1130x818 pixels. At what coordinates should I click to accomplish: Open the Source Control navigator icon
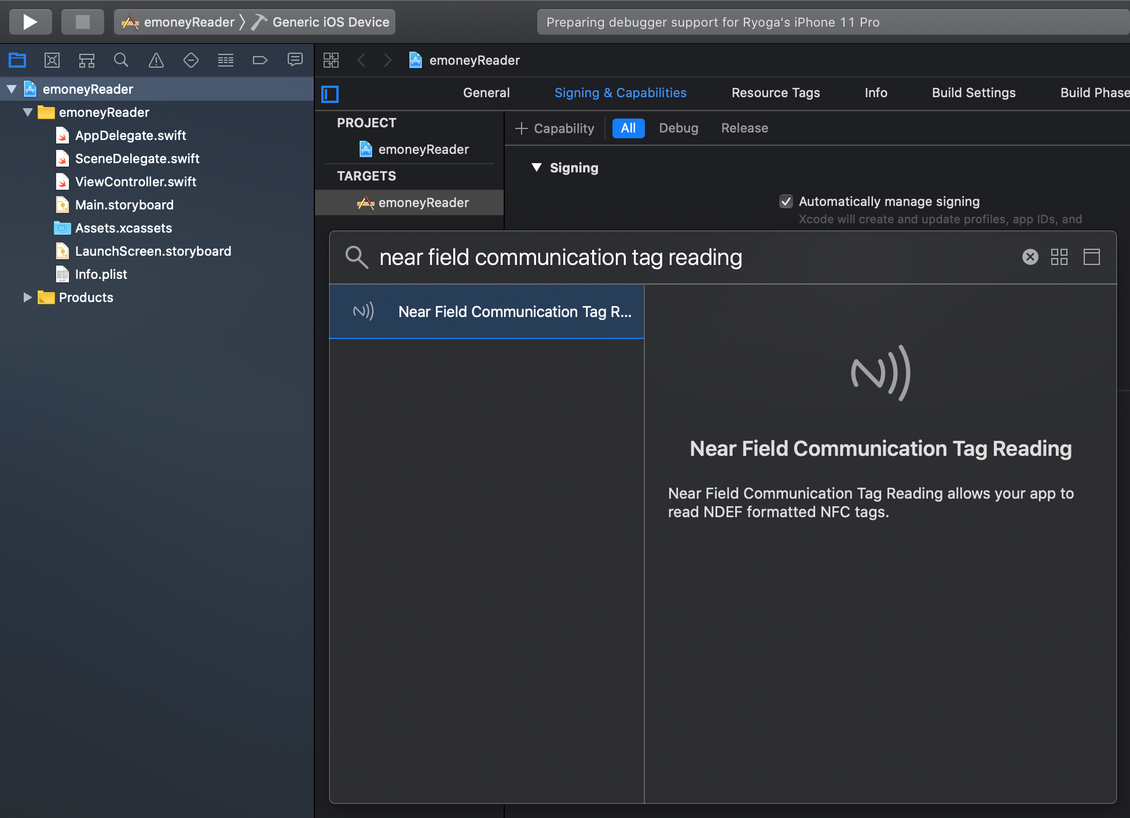52,60
